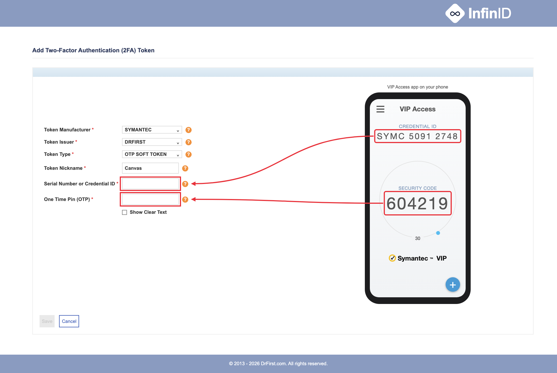This screenshot has height=373, width=557.
Task: Open the Token Manufacturer SYMANTEC dropdown
Action: coord(152,130)
